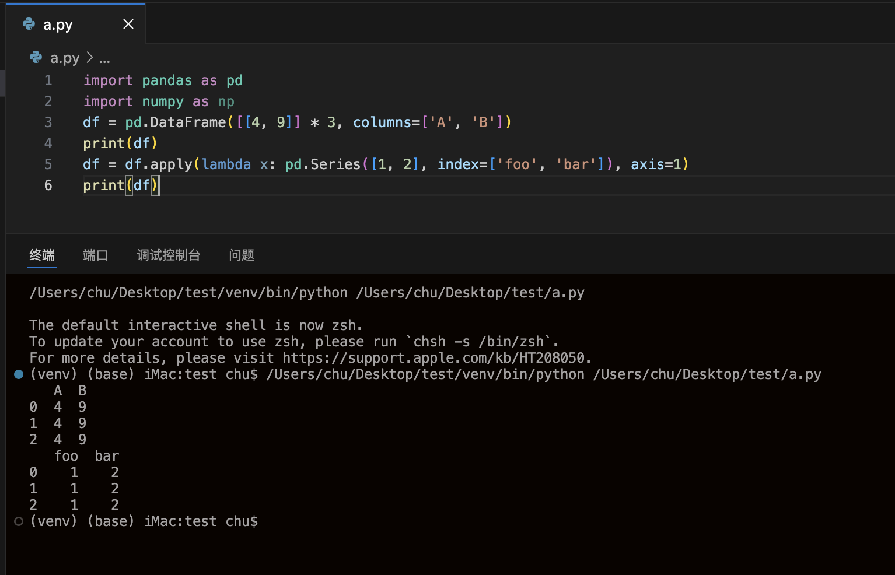Close the a.py editor tab
The image size is (895, 575).
pyautogui.click(x=128, y=24)
